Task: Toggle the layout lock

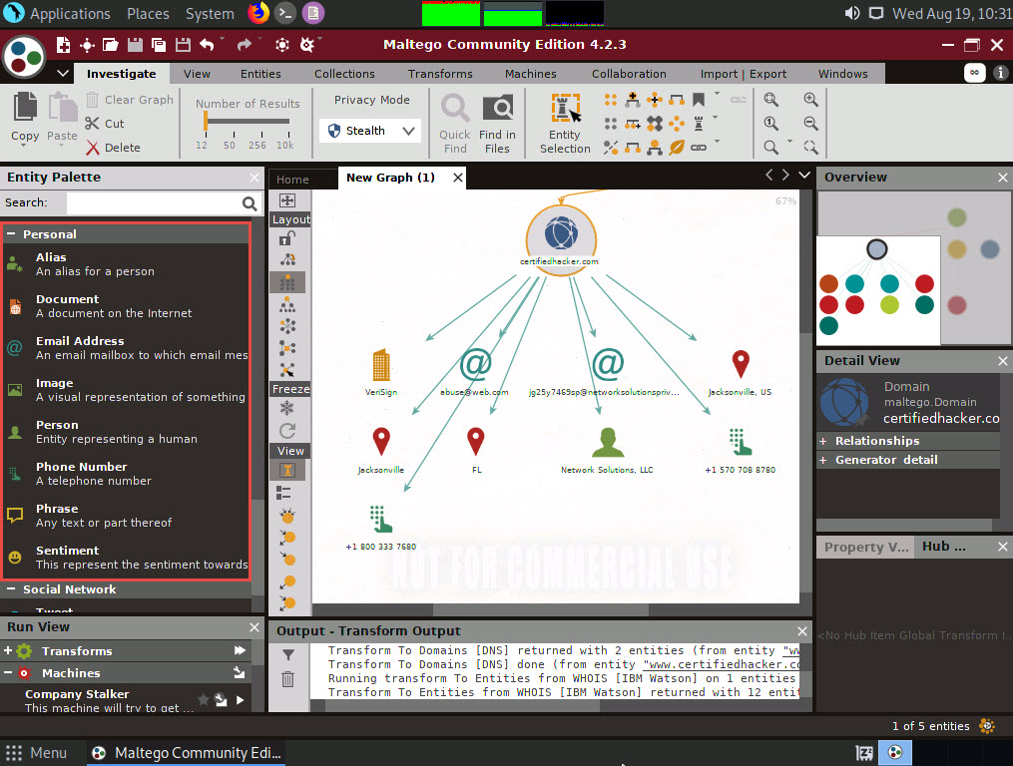Action: coord(287,239)
